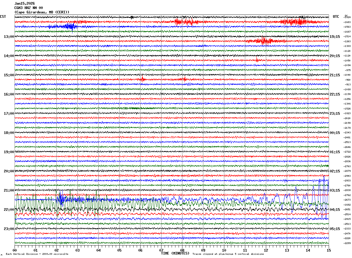Click the vertical division microvolts note

click(37, 254)
